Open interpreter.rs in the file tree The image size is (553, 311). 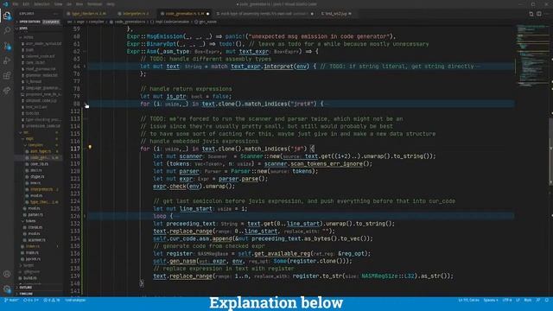pos(41,189)
